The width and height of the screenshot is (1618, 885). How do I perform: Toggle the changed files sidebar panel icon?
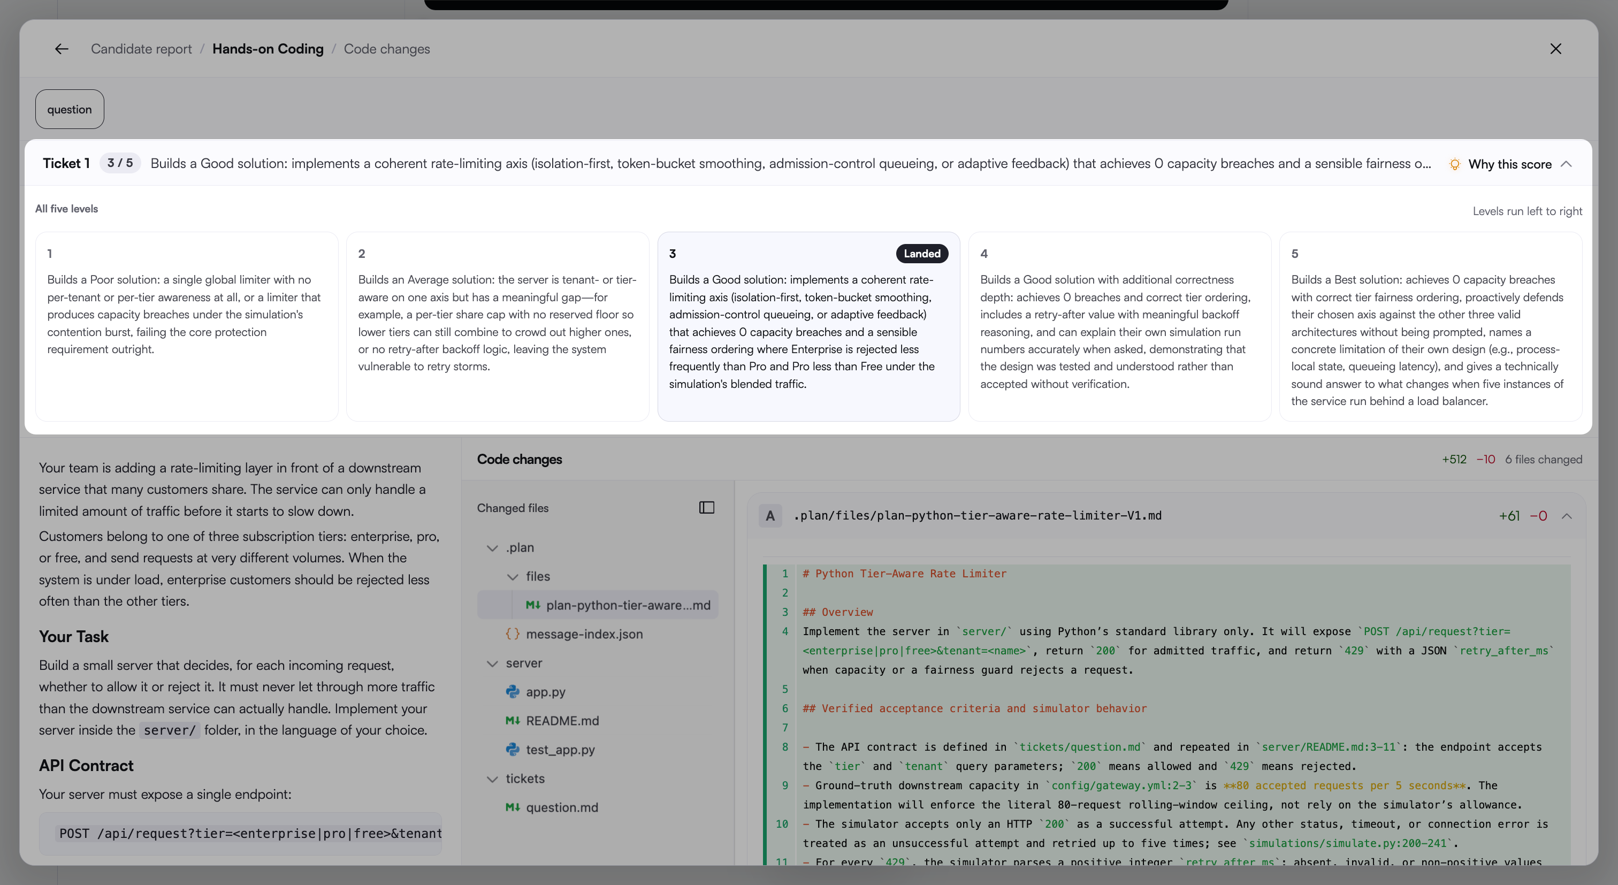point(707,507)
